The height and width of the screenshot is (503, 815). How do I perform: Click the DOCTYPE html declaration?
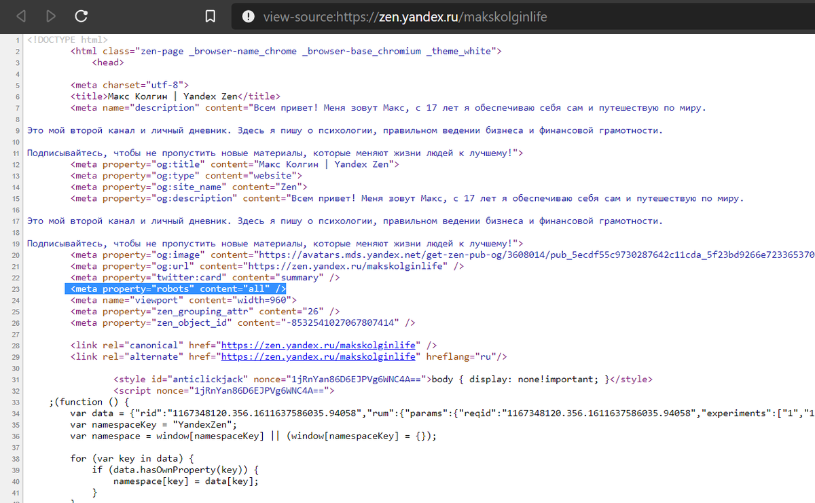67,39
